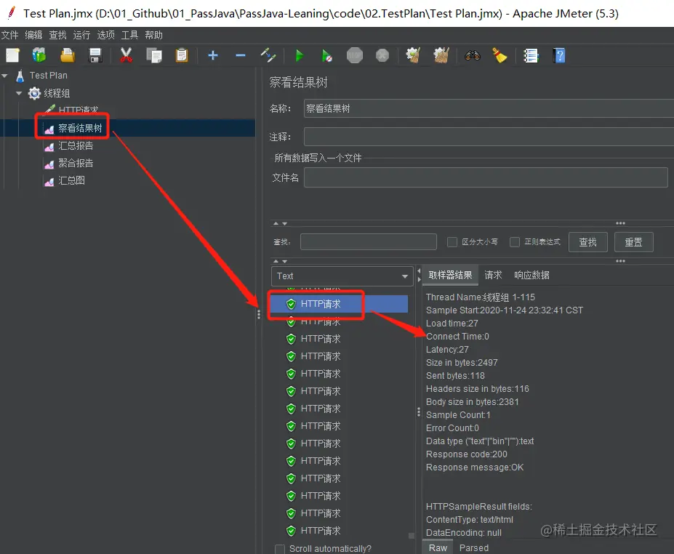The height and width of the screenshot is (554, 674).
Task: Open the Help question mark icon
Action: (559, 55)
